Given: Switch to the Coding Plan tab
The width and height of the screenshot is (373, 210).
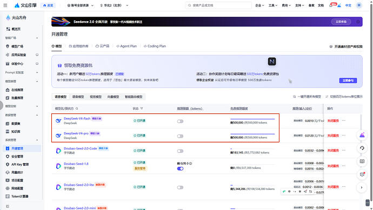Looking at the screenshot, I should click(x=155, y=46).
